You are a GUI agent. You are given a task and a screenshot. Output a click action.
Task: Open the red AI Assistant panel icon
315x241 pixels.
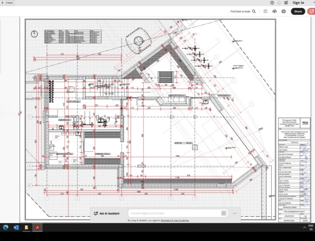[311, 11]
